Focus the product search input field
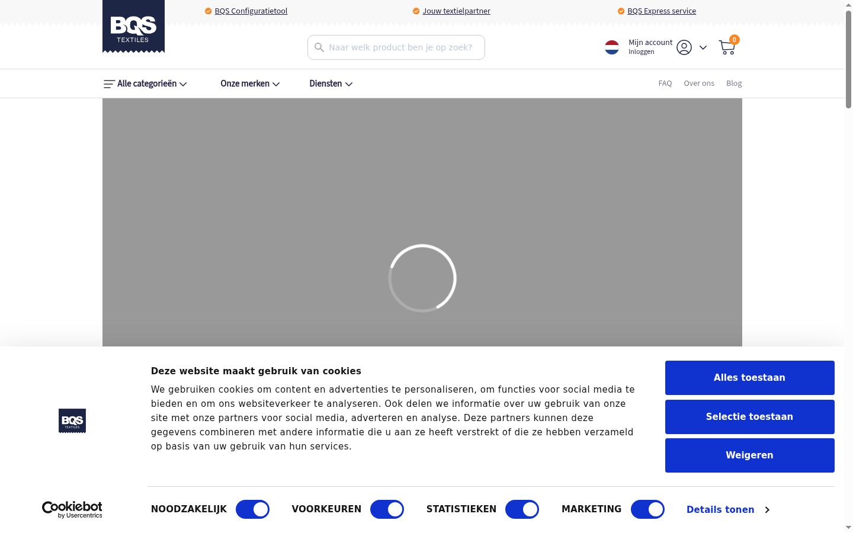 pos(396,47)
